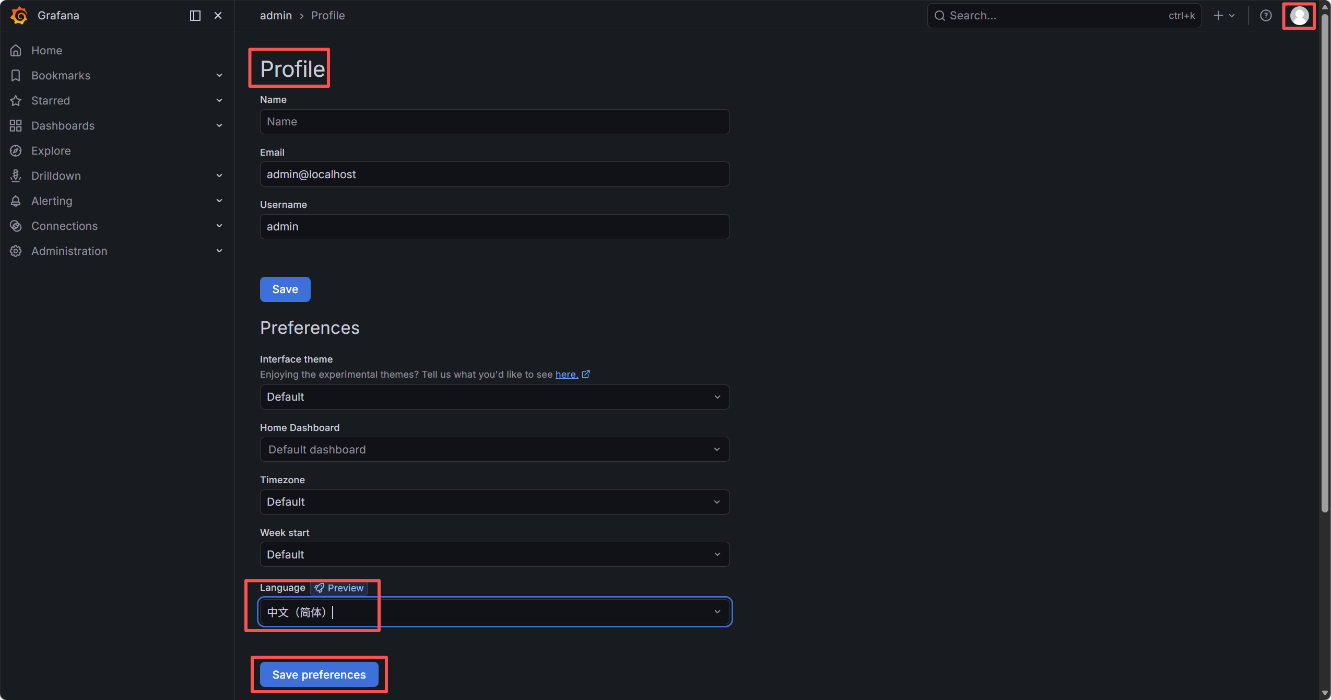The height and width of the screenshot is (700, 1331).
Task: Expand the Alerting section chevron
Action: (219, 201)
